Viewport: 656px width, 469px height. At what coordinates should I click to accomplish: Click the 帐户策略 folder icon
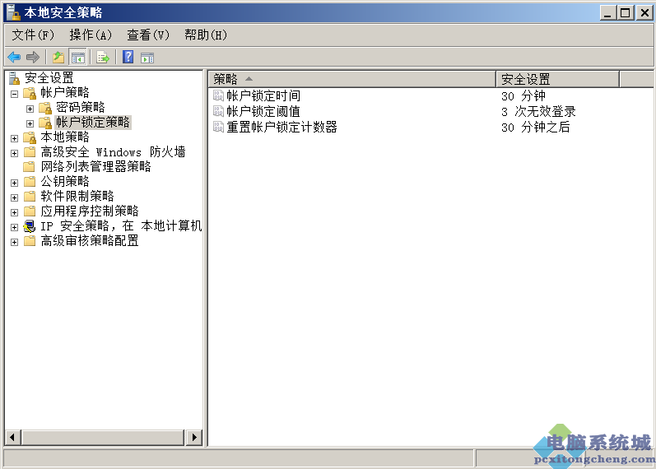(x=30, y=92)
